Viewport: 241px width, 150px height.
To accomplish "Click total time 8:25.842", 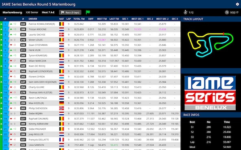I will (x=79, y=24).
